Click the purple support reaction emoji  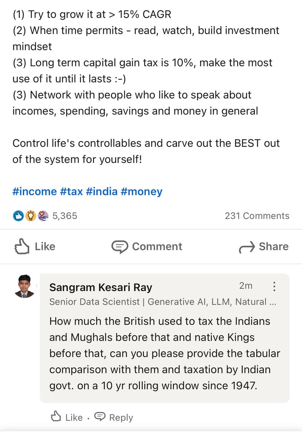click(43, 216)
